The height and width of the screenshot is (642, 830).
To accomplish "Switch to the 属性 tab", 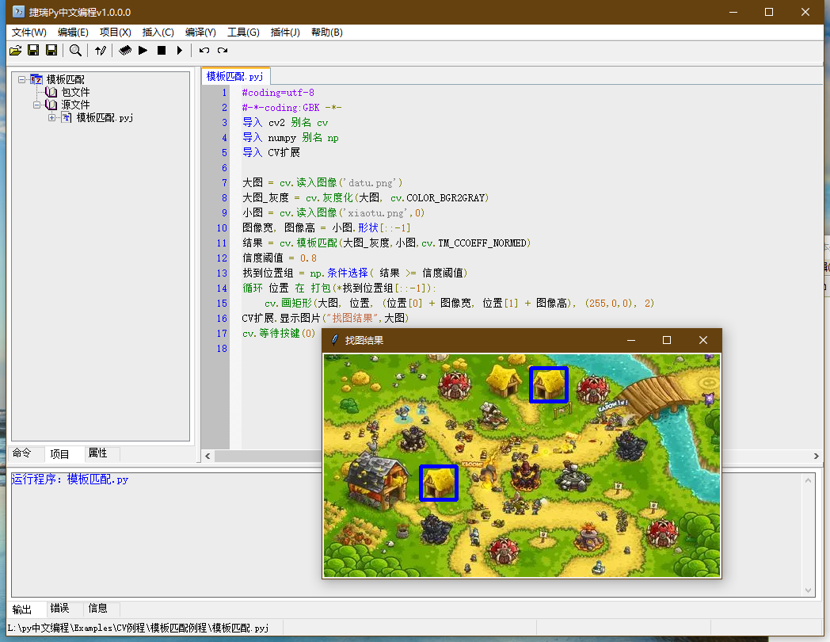I will [97, 453].
